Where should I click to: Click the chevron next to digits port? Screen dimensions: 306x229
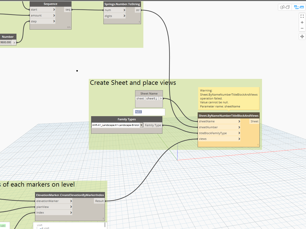point(124,16)
